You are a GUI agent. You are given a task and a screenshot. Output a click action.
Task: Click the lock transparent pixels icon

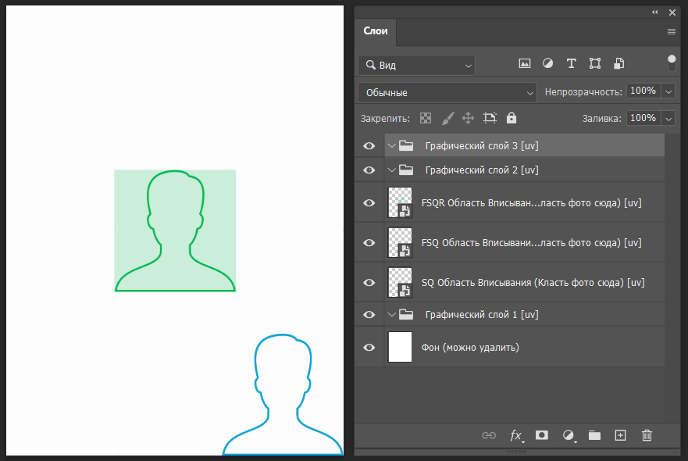pos(426,118)
